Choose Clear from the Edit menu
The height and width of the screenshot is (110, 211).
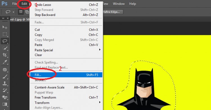click(66, 55)
